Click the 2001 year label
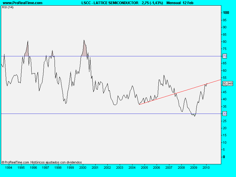 coord(95,168)
